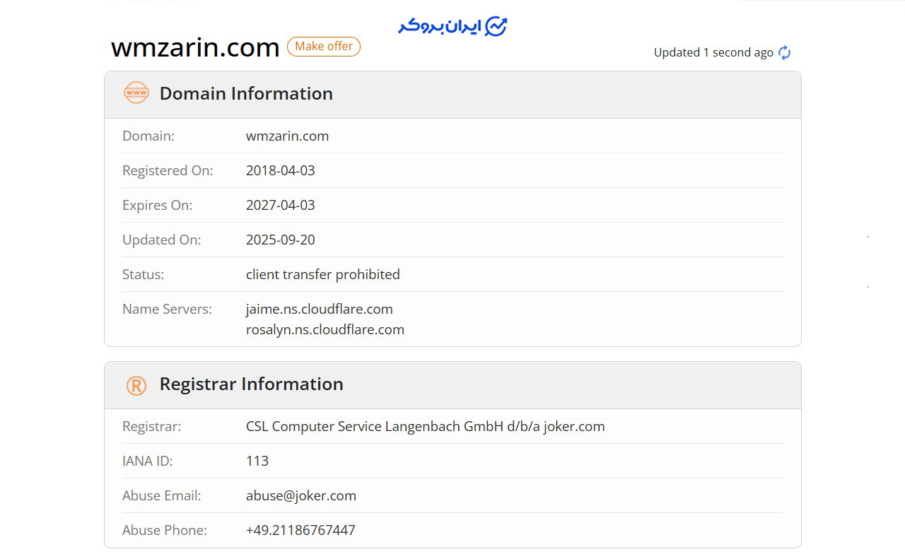Click the Updated 1 second ago text
905x559 pixels.
click(x=713, y=52)
